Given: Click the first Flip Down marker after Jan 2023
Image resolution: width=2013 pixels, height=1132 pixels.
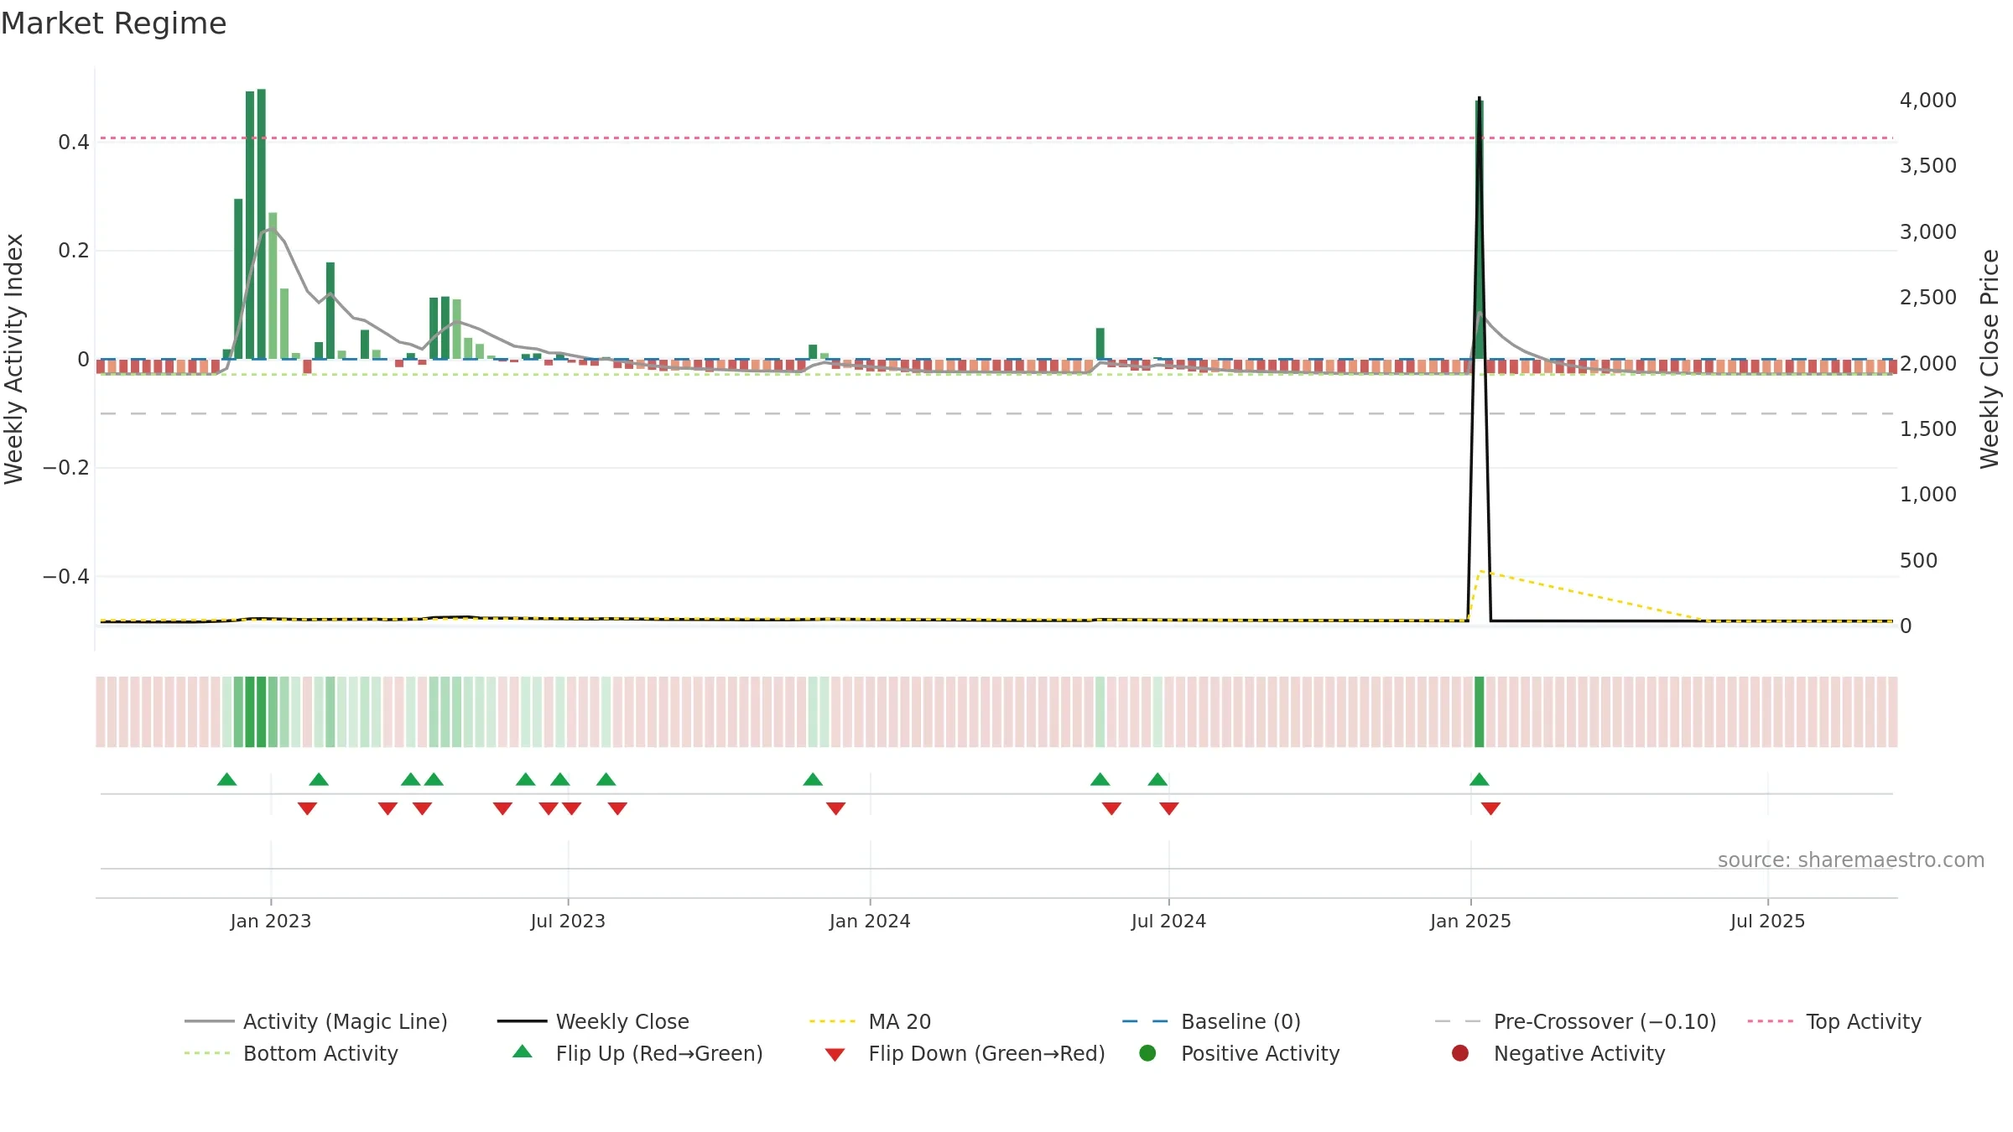Looking at the screenshot, I should 307,808.
